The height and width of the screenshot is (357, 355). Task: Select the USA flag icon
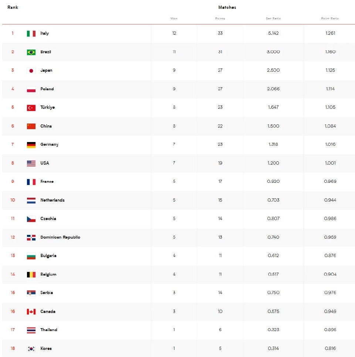tap(31, 163)
